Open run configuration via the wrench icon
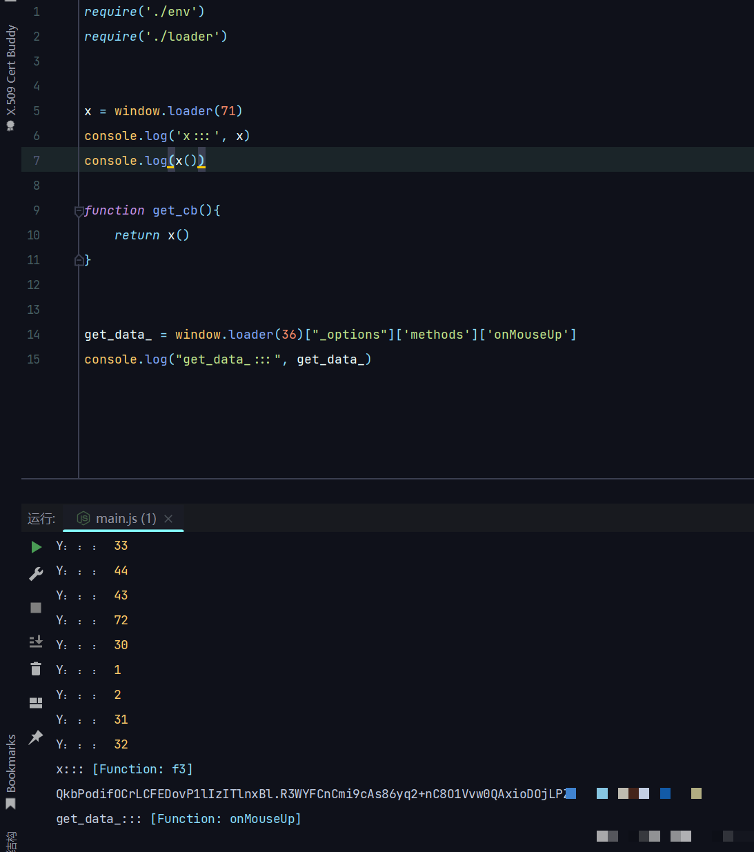 (x=37, y=573)
